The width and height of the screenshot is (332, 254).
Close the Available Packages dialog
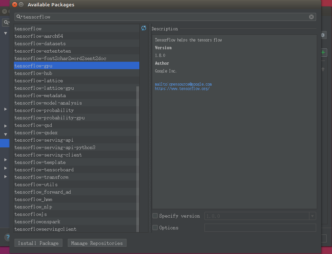coord(15,5)
